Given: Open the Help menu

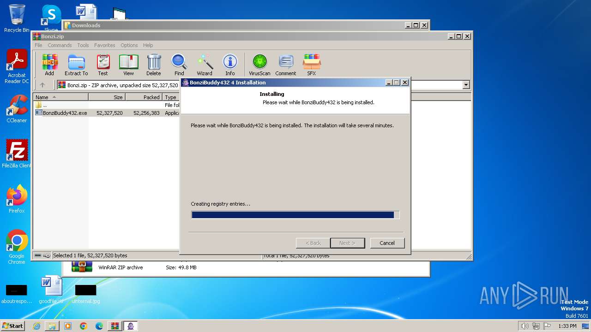Looking at the screenshot, I should (148, 45).
